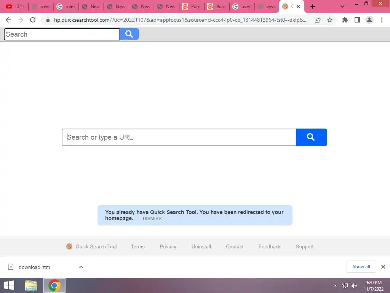Switch to the Google over tab
390x293 pixels.
tap(242, 6)
